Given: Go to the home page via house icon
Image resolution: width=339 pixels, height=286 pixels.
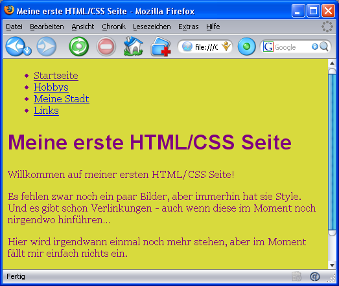Looking at the screenshot, I should pyautogui.click(x=134, y=46).
